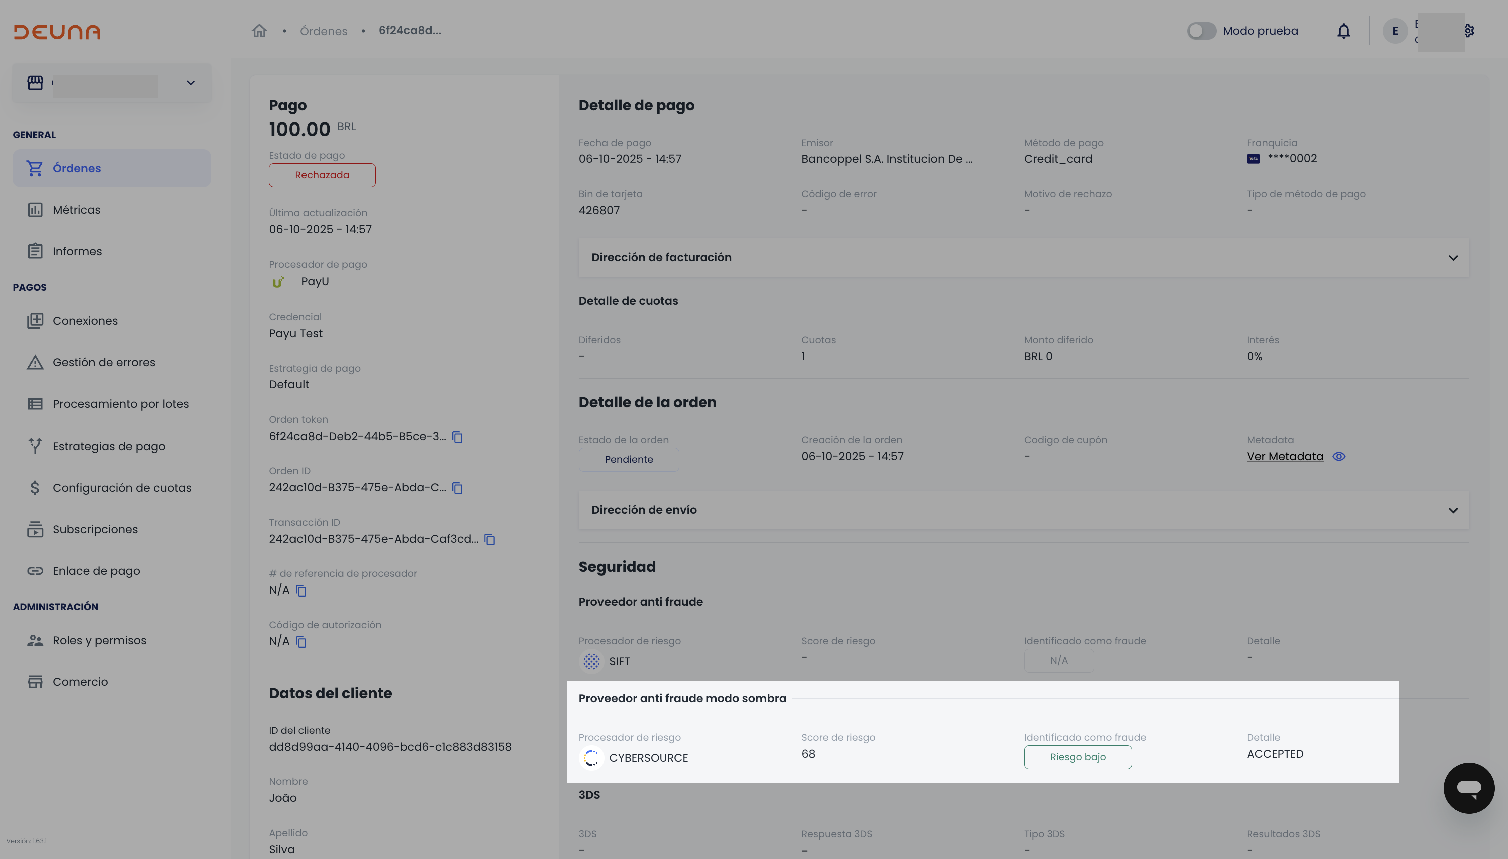1508x859 pixels.
Task: Click the Ver Metadata link
Action: tap(1284, 457)
